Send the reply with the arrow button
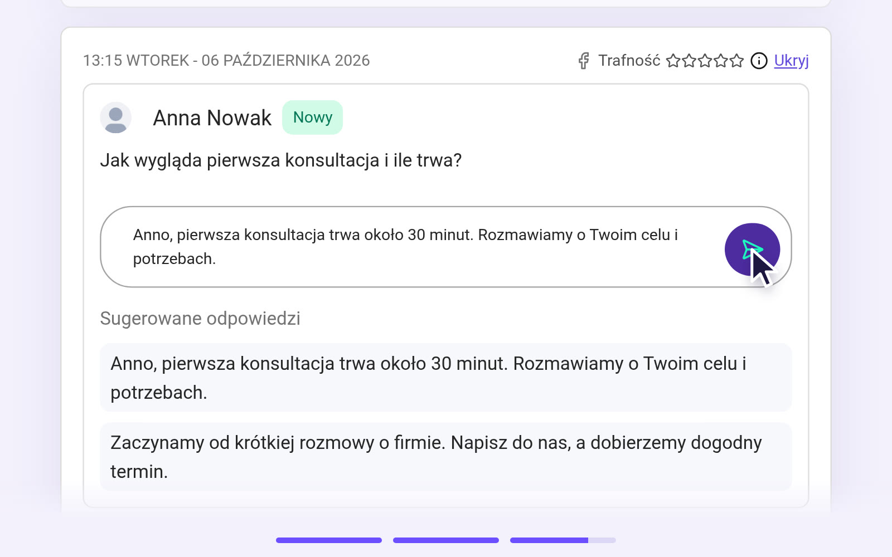The image size is (892, 557). [752, 250]
